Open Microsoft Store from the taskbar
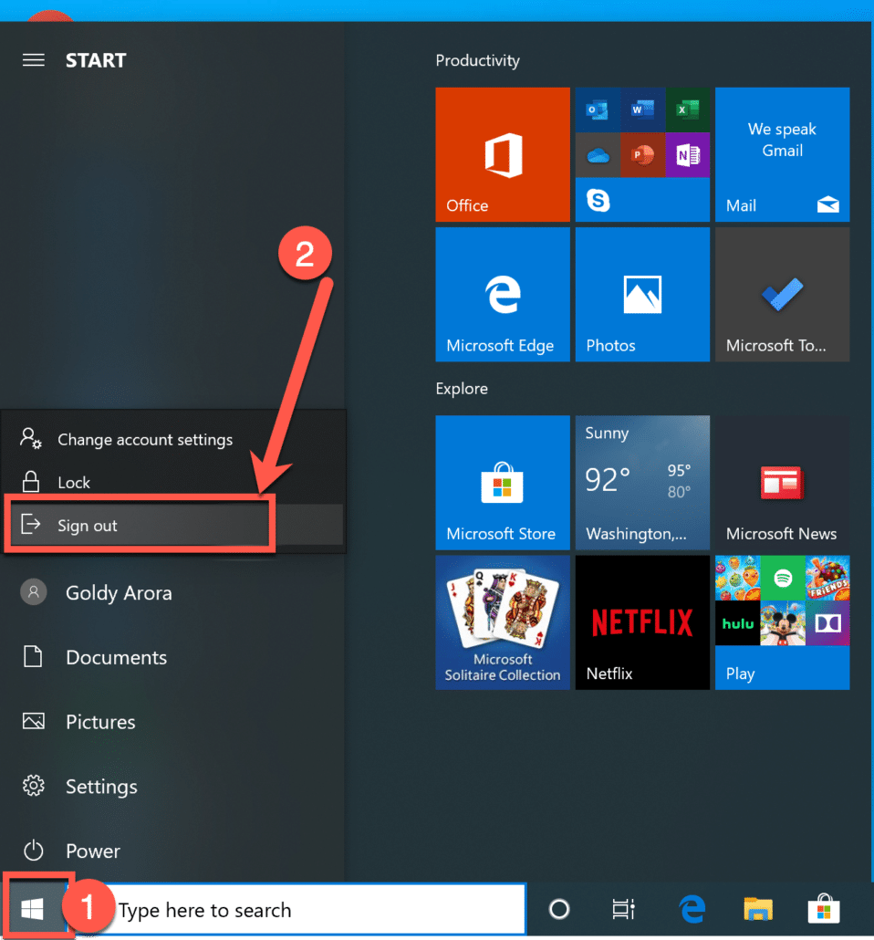Screen dimensions: 874x940 click(x=824, y=909)
